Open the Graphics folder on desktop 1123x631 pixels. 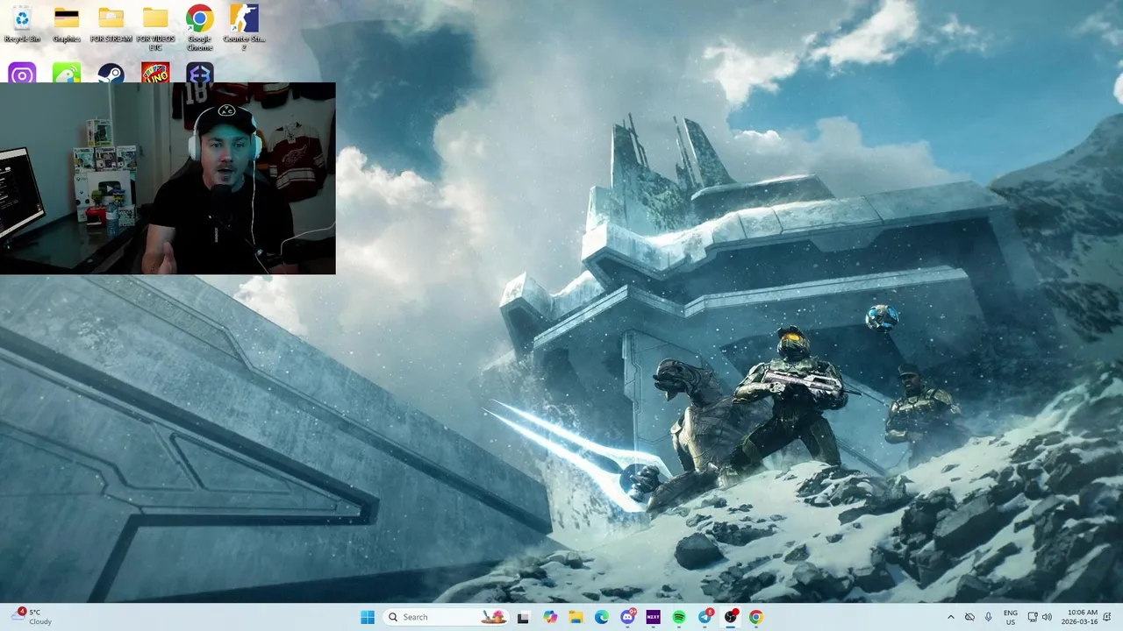(x=67, y=25)
